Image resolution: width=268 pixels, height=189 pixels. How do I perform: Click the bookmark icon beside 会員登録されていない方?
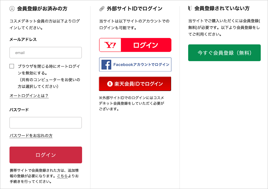(190, 8)
